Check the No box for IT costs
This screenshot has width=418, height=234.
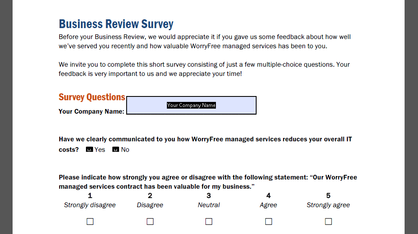tap(115, 150)
